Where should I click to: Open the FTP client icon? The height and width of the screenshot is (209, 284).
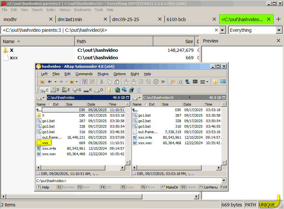(117, 90)
